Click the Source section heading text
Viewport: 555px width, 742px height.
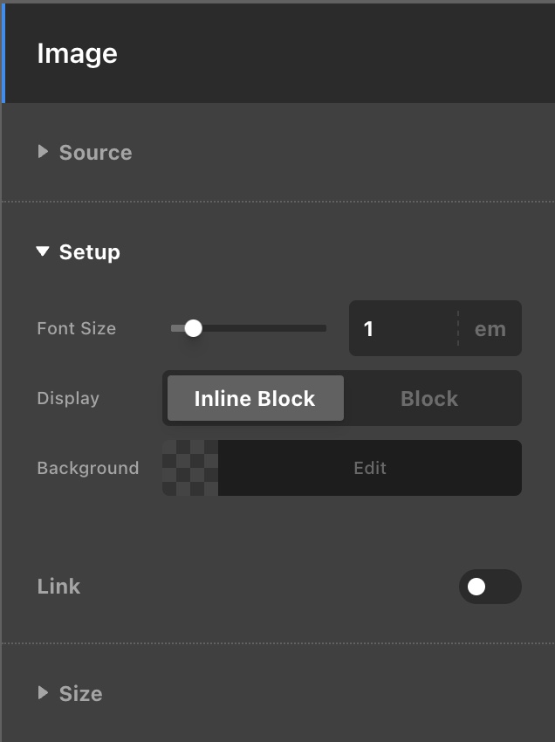95,153
